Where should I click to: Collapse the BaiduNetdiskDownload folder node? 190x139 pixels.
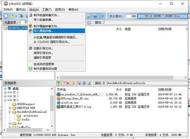pyautogui.click(x=10, y=112)
